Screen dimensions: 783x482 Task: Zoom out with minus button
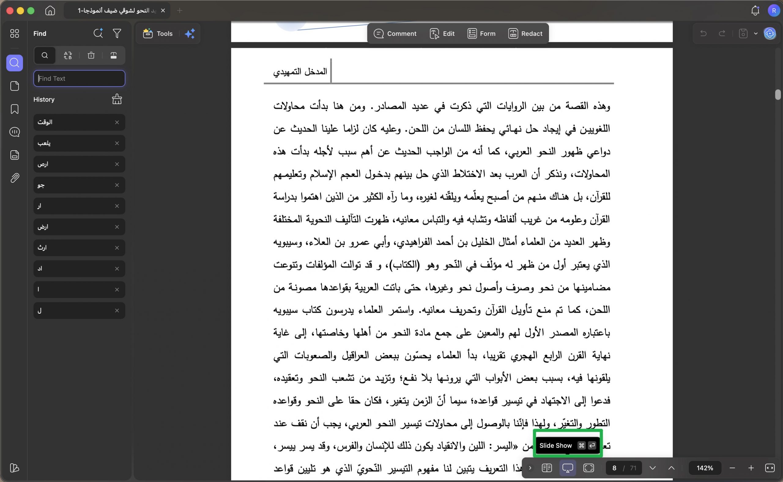pyautogui.click(x=732, y=468)
